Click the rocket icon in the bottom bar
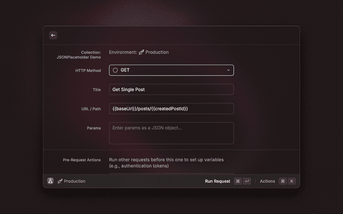Image resolution: width=343 pixels, height=214 pixels. click(60, 181)
